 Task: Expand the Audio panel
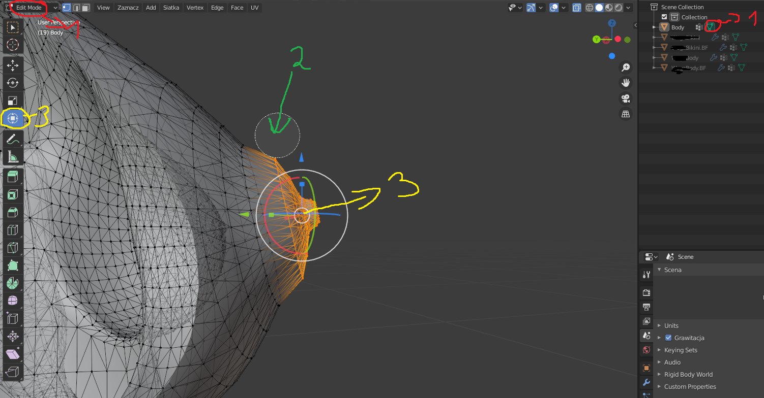coord(659,362)
